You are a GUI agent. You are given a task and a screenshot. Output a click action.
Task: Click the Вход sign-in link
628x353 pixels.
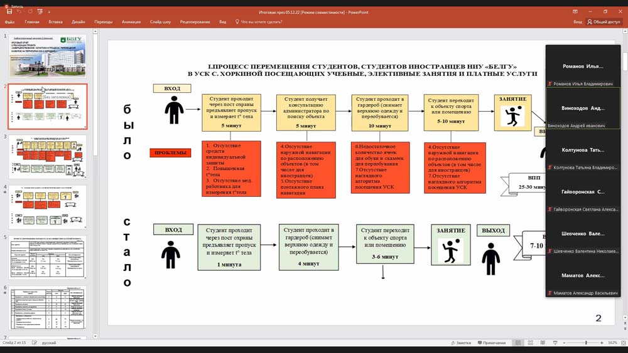577,22
